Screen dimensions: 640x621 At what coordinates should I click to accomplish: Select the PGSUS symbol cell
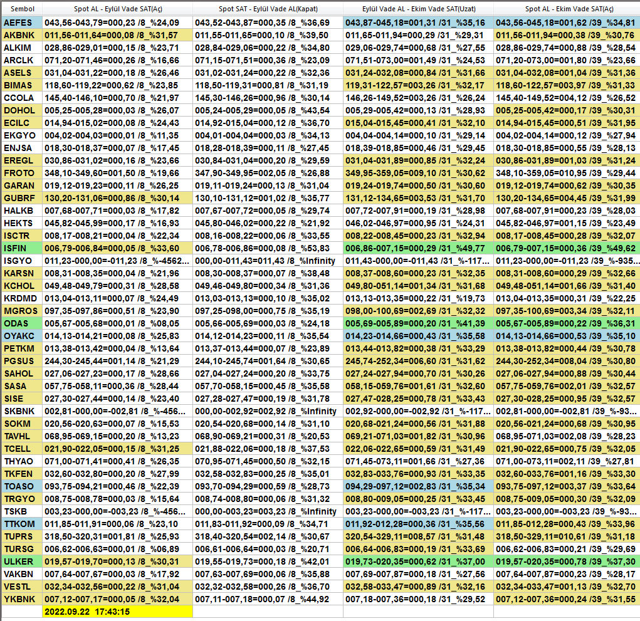(x=22, y=362)
